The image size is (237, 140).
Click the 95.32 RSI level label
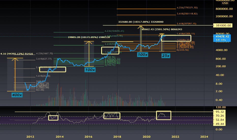click(x=219, y=112)
